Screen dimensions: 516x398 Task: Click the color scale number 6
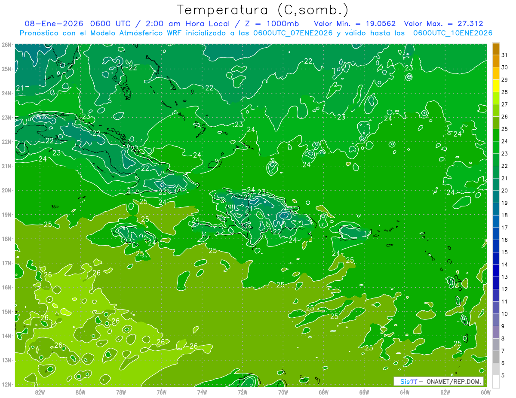504,363
